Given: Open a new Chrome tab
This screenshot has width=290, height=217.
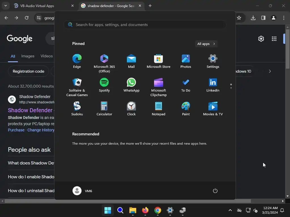Looking at the screenshot, I should click(x=150, y=6).
